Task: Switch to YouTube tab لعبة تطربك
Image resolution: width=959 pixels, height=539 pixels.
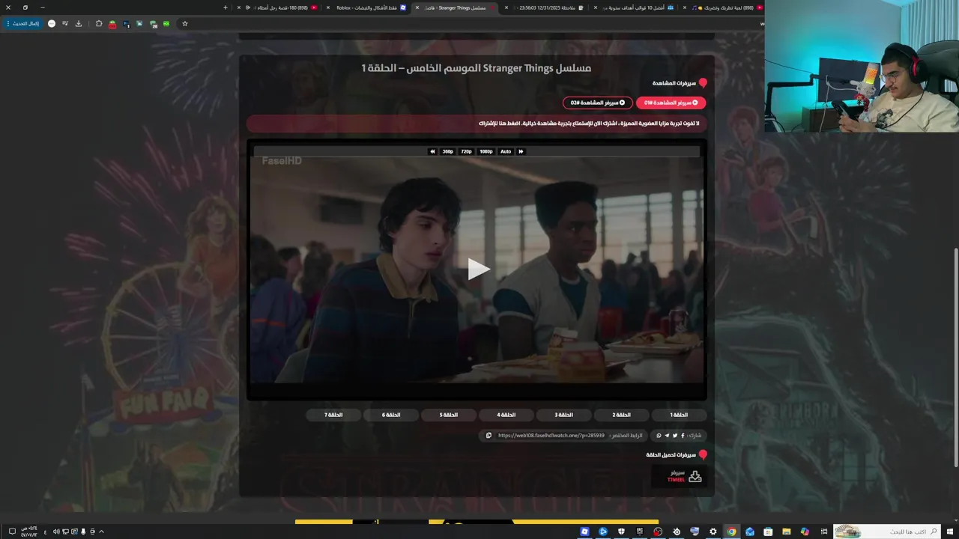Action: tap(723, 7)
